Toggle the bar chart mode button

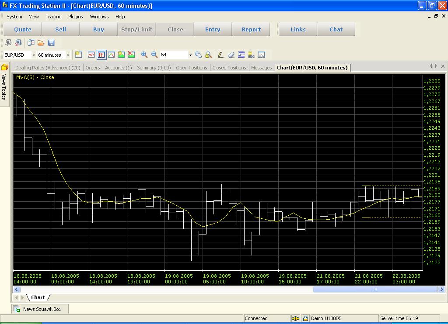(101, 55)
